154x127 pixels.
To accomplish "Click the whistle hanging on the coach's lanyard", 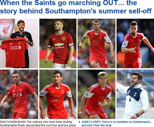I will pyautogui.click(x=130, y=100).
